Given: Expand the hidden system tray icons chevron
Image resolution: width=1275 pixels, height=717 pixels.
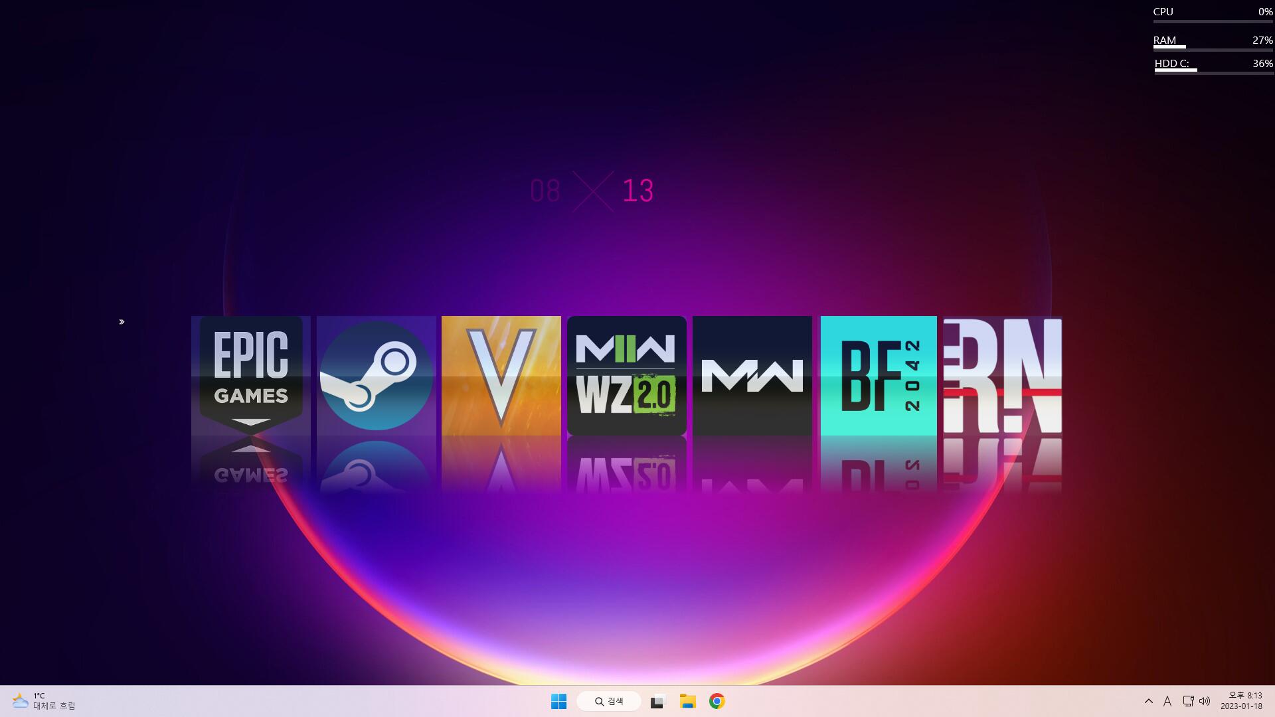Looking at the screenshot, I should [1148, 701].
